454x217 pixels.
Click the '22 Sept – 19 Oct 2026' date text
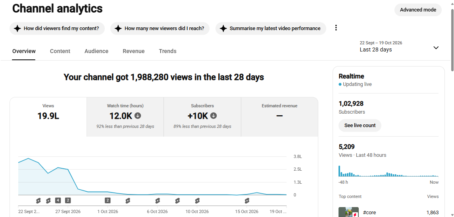pos(381,43)
